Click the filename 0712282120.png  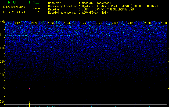coord(14,7)
